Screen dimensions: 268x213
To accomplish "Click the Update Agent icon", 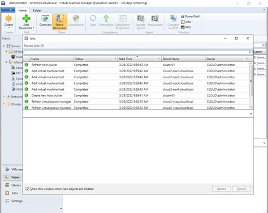I will point(140,22).
